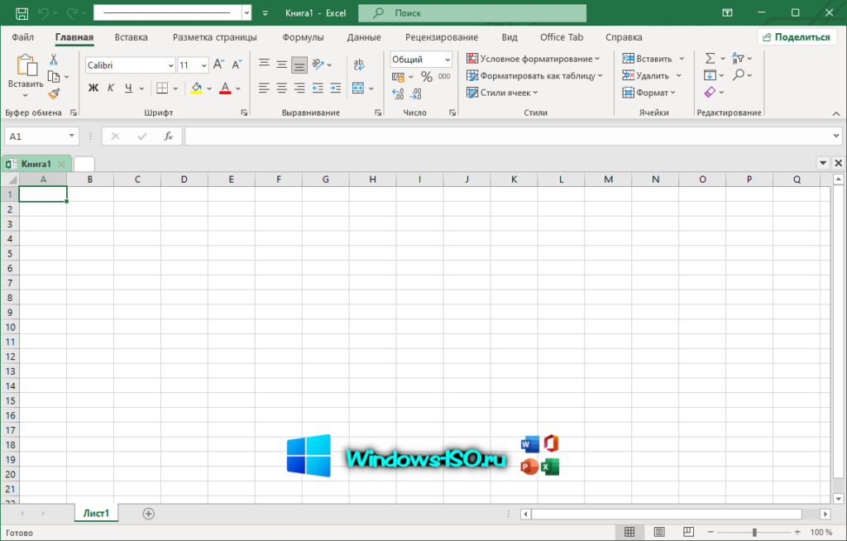Select the Лист1 sheet tab
Viewport: 847px width, 541px height.
click(x=96, y=514)
